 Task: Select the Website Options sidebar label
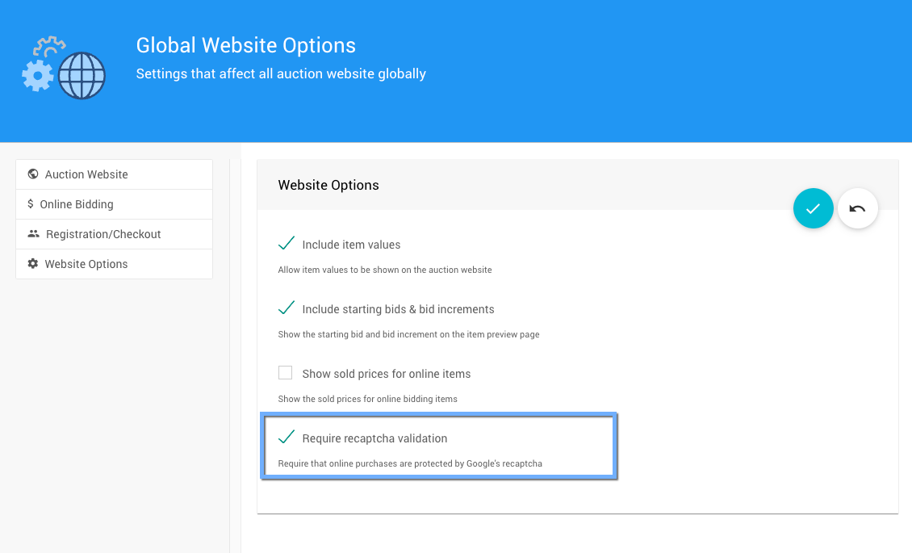pos(86,264)
